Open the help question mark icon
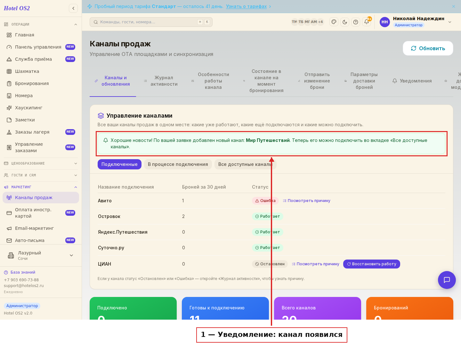This screenshot has width=461, height=350. pyautogui.click(x=356, y=22)
